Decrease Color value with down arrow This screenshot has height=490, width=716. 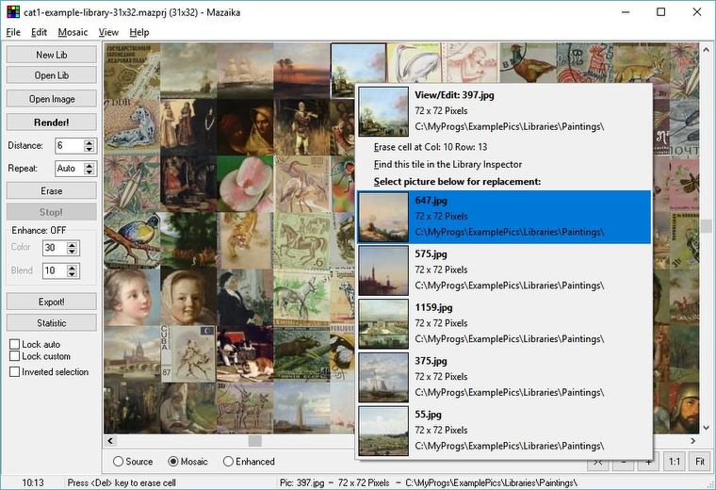(x=72, y=252)
